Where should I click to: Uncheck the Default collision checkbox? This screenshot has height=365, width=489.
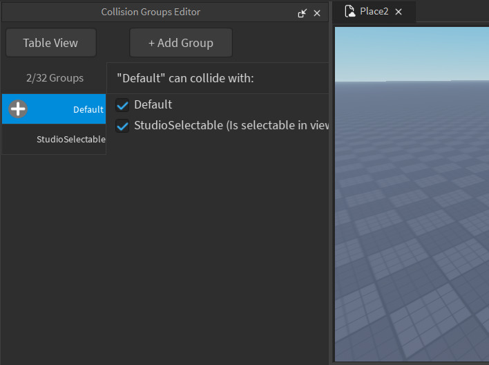(x=122, y=105)
